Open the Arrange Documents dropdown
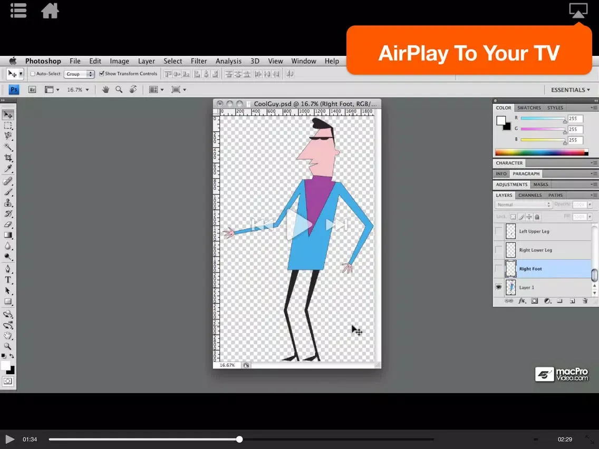599x449 pixels. tap(156, 90)
